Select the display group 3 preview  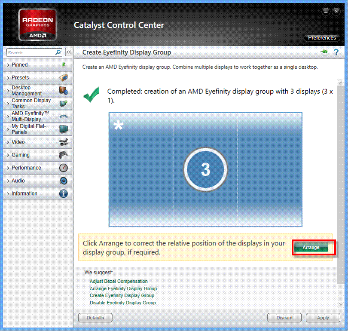click(x=205, y=169)
